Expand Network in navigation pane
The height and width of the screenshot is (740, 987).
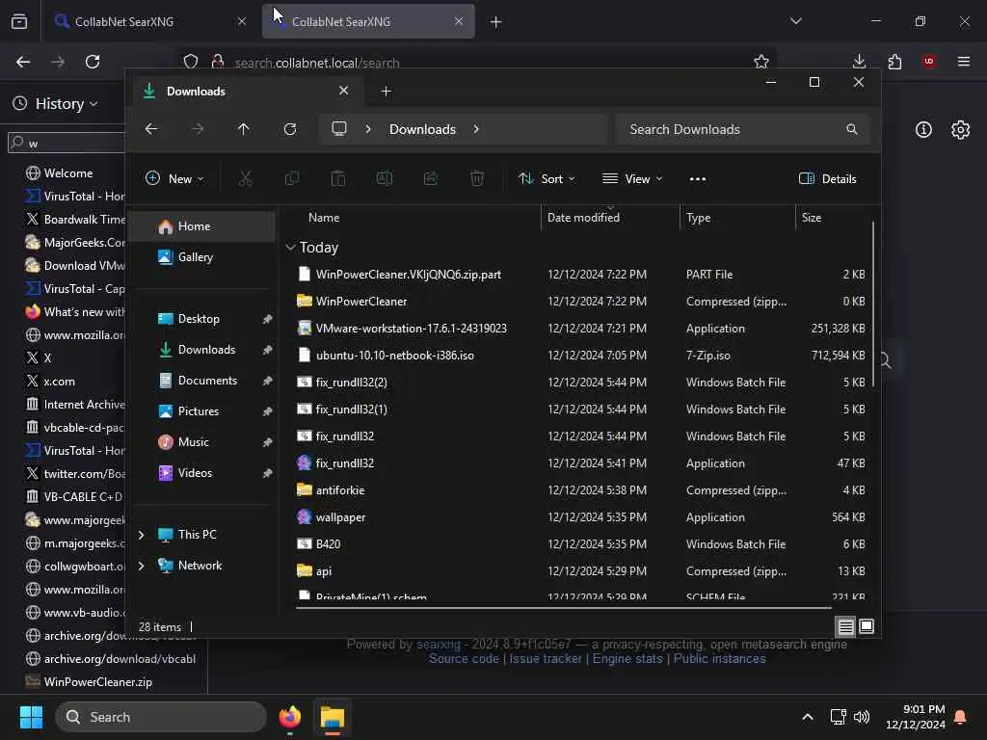142,566
